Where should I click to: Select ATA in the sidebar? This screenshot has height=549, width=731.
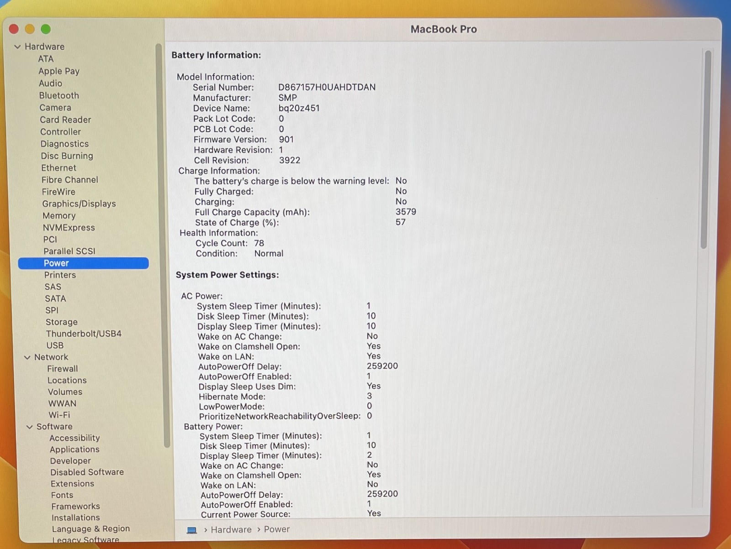[46, 59]
